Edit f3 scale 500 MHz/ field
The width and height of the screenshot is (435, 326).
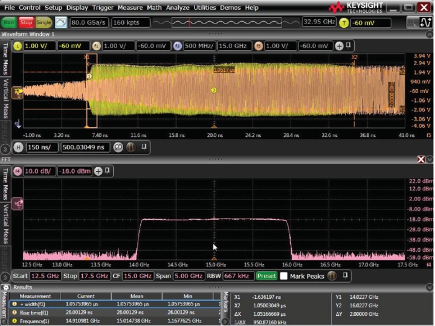(x=199, y=46)
